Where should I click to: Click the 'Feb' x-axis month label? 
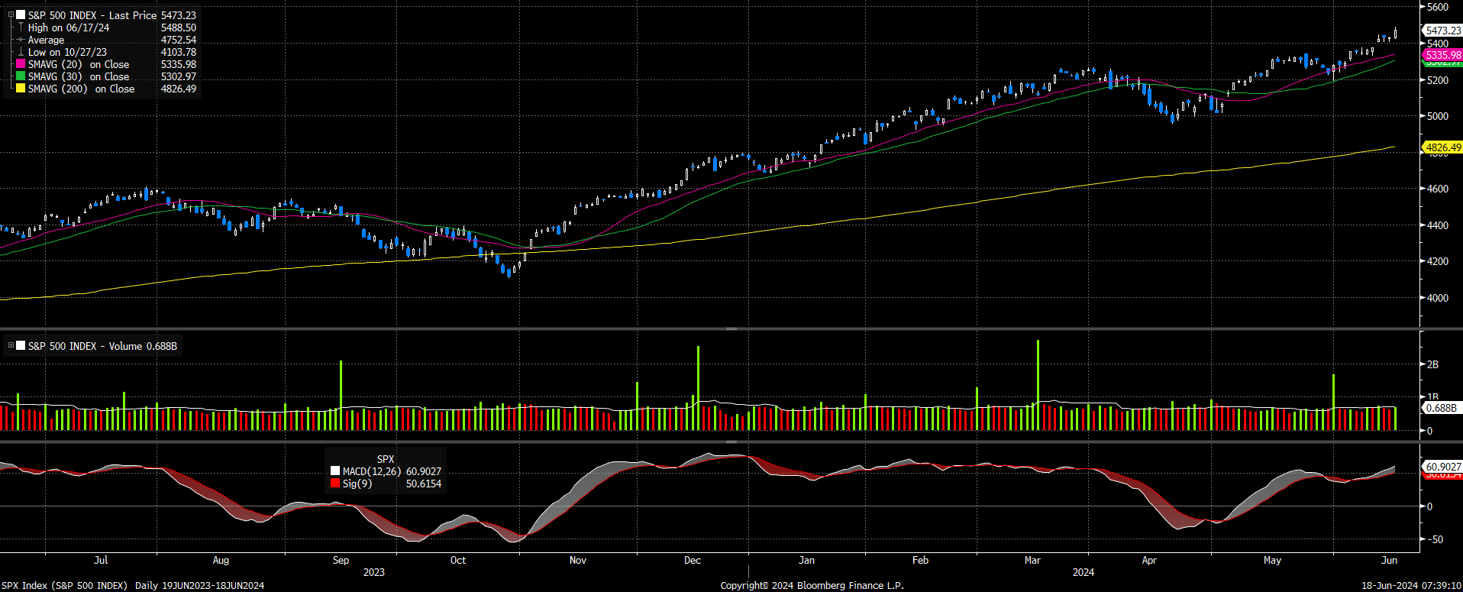pos(921,560)
